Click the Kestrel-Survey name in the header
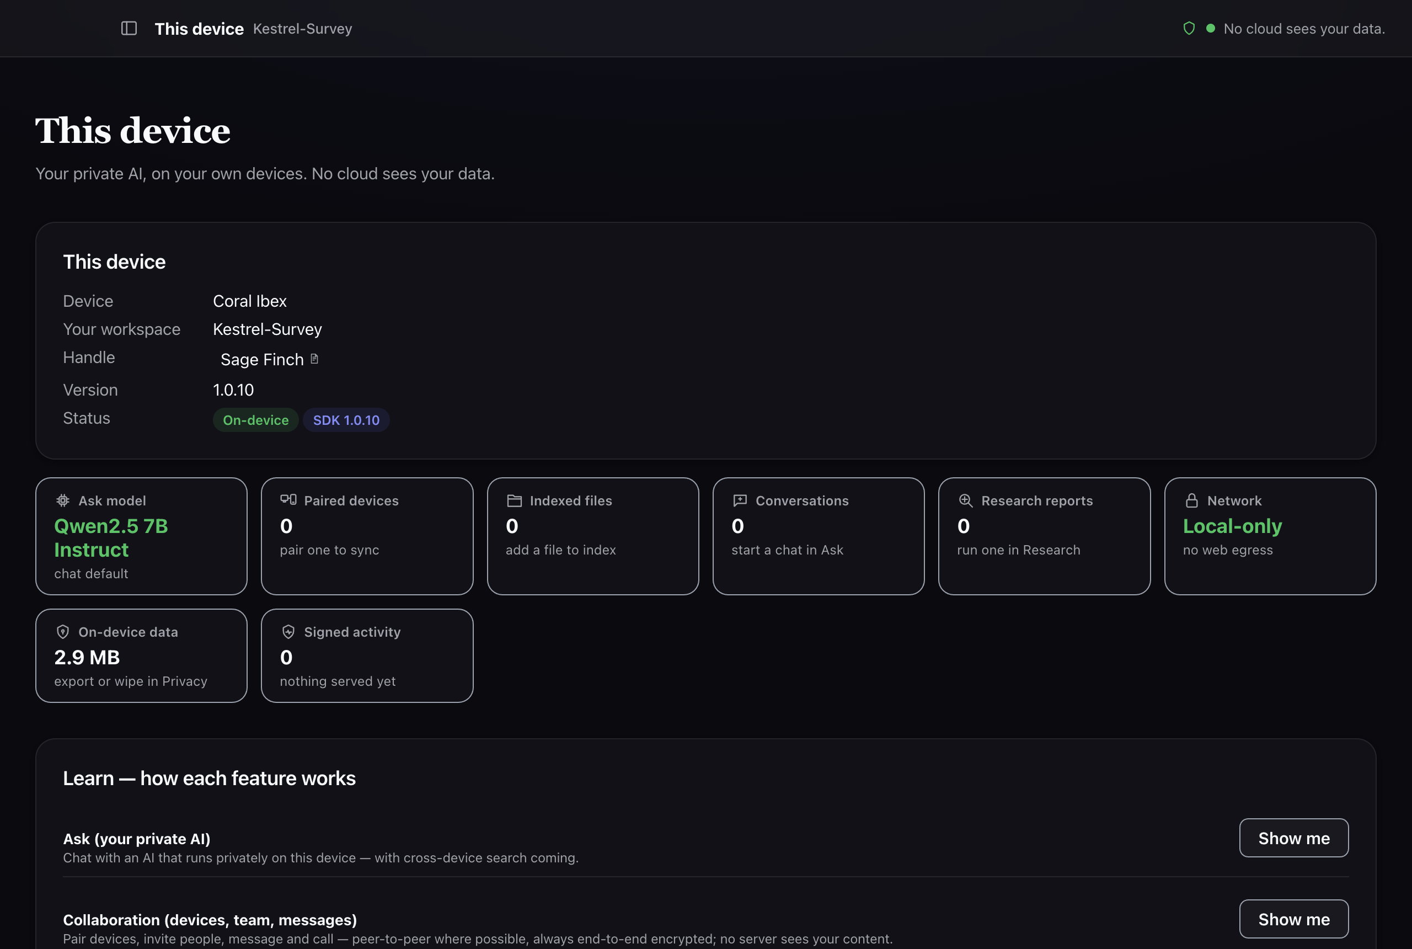Viewport: 1412px width, 949px height. click(302, 29)
